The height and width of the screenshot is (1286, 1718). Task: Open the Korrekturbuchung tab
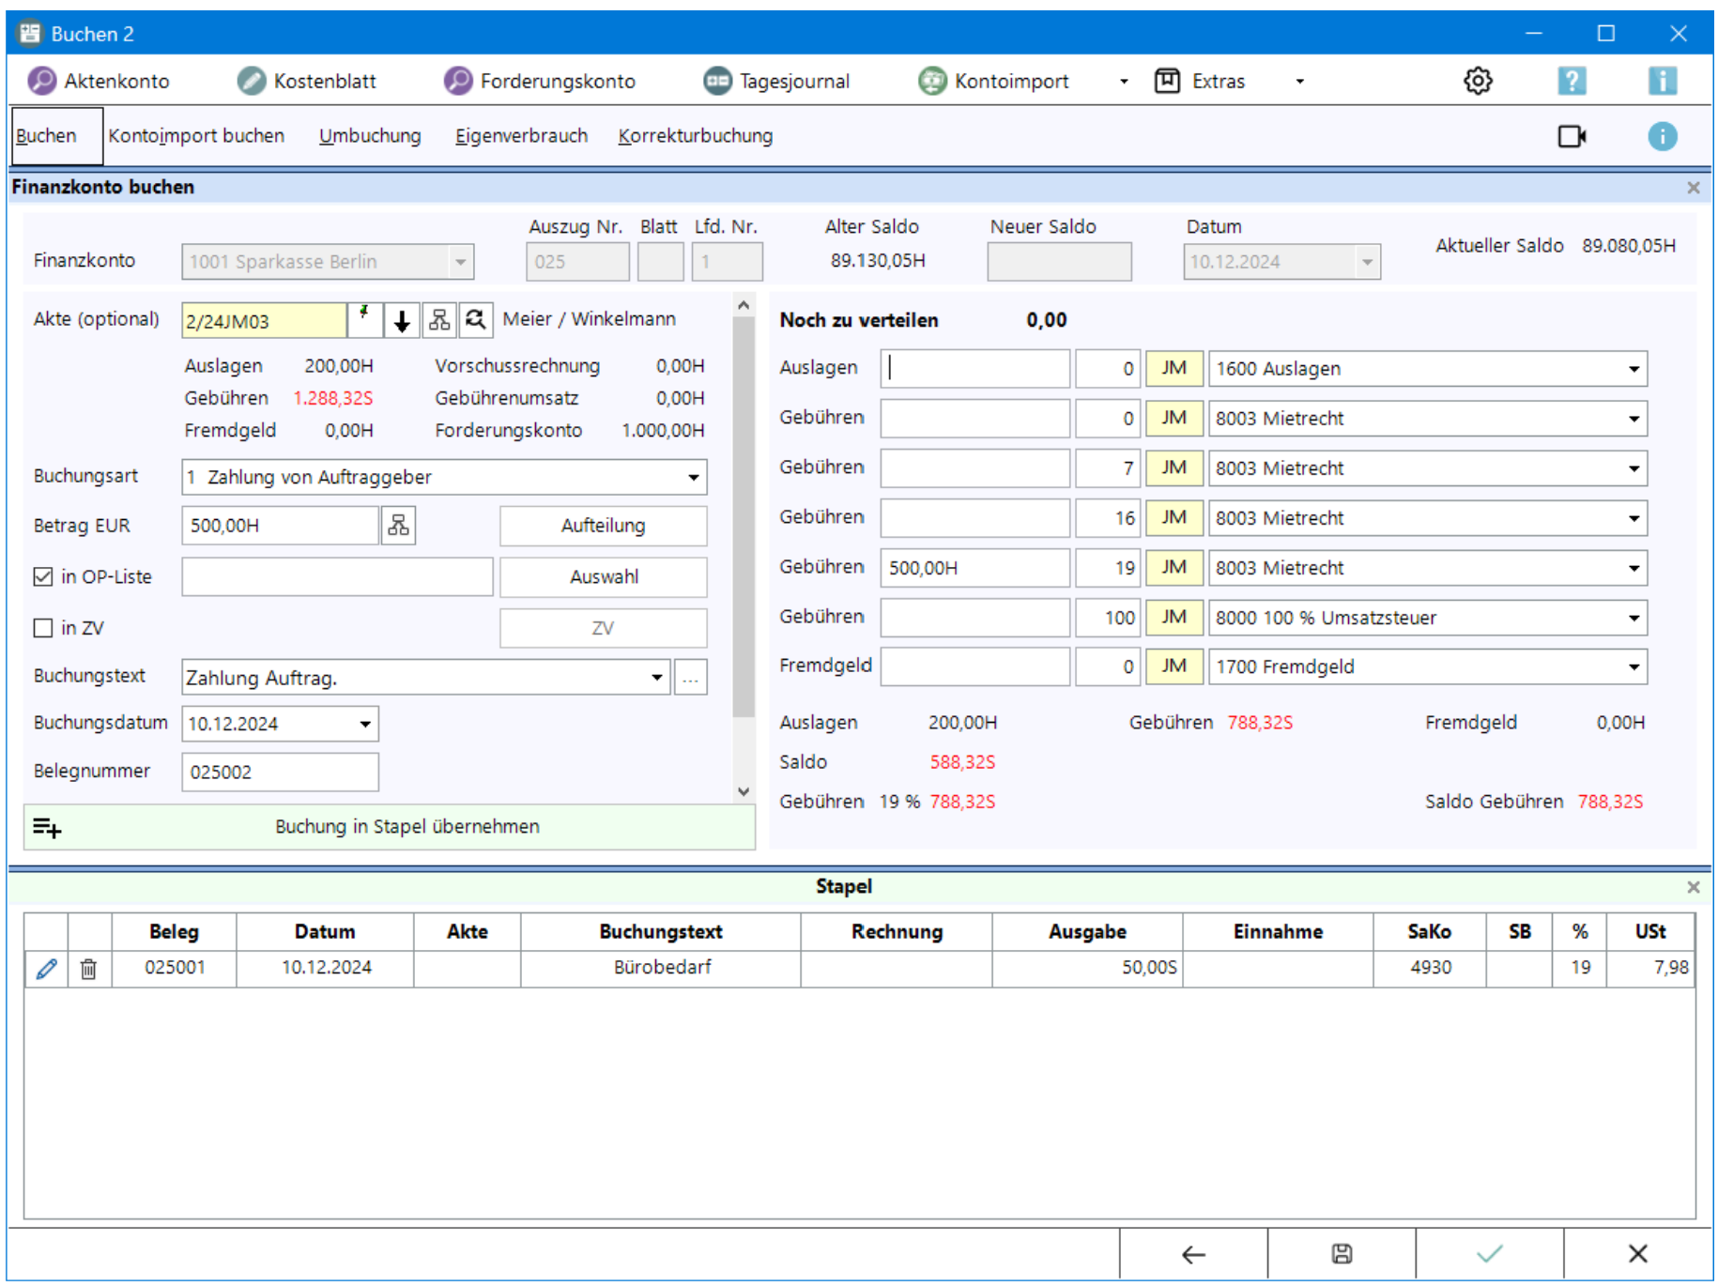(695, 136)
